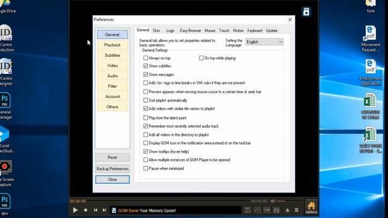Enable Allow multiple instances of GOM Player
Image resolution: width=388 pixels, height=218 pixels.
click(x=145, y=160)
